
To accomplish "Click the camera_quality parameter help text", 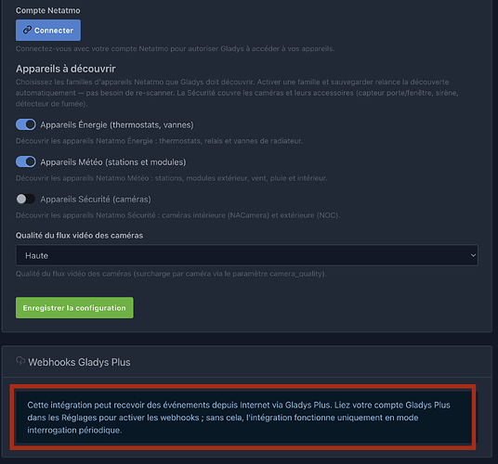I will point(171,274).
